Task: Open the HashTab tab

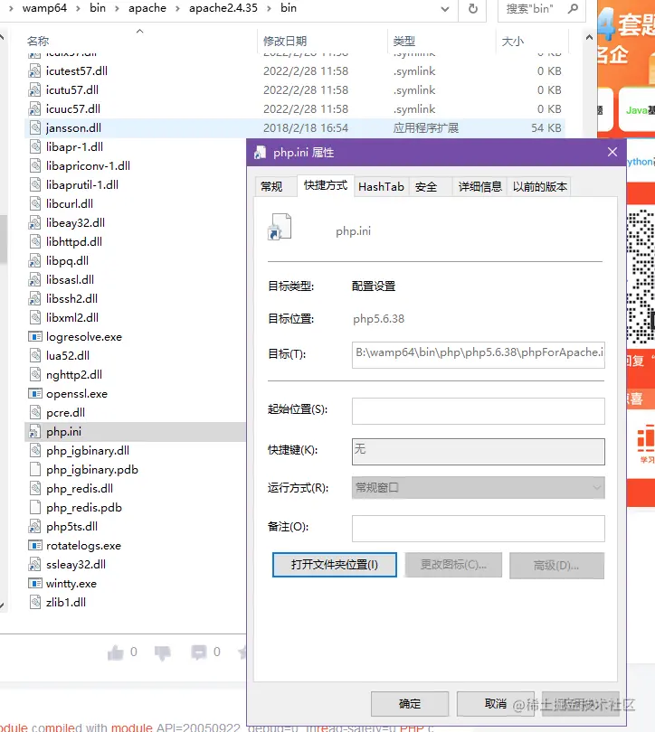Action: tap(381, 187)
